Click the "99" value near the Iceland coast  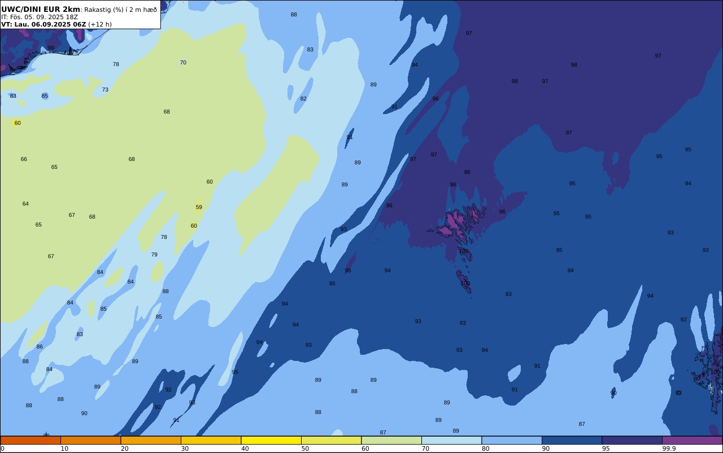click(x=51, y=48)
